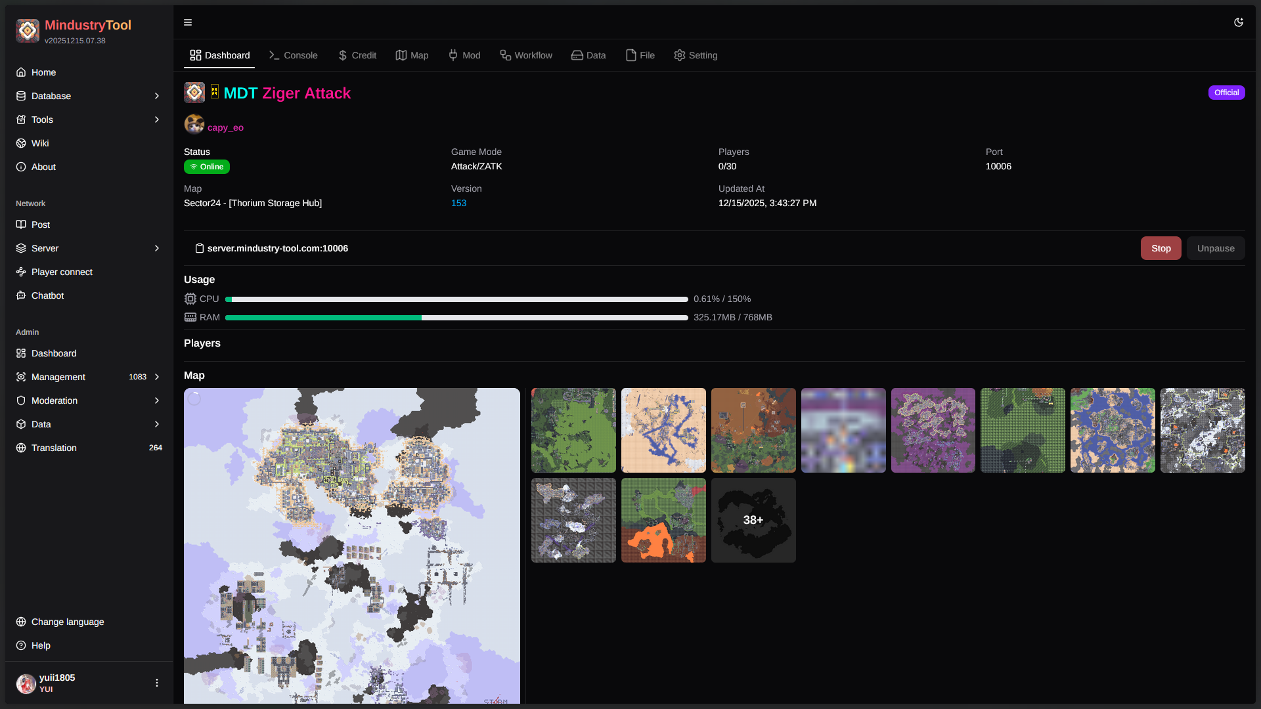
Task: Click the MDT Ziger Attack server avatar
Action: (194, 92)
